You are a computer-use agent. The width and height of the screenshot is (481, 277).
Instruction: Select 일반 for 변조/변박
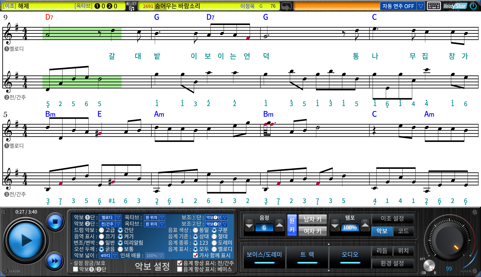(x=102, y=243)
